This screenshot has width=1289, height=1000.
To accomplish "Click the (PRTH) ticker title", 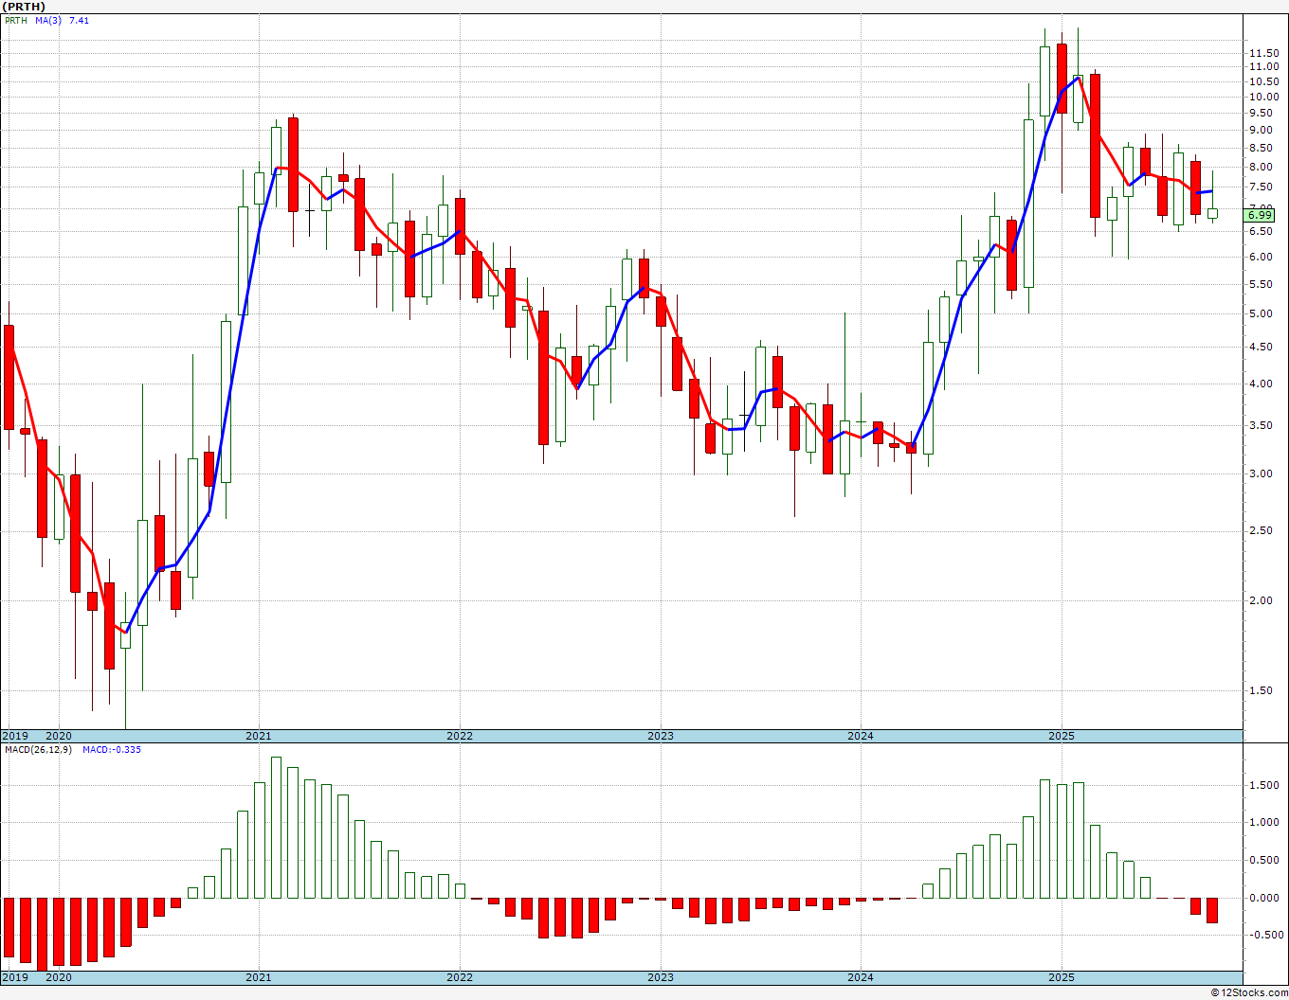I will (24, 7).
